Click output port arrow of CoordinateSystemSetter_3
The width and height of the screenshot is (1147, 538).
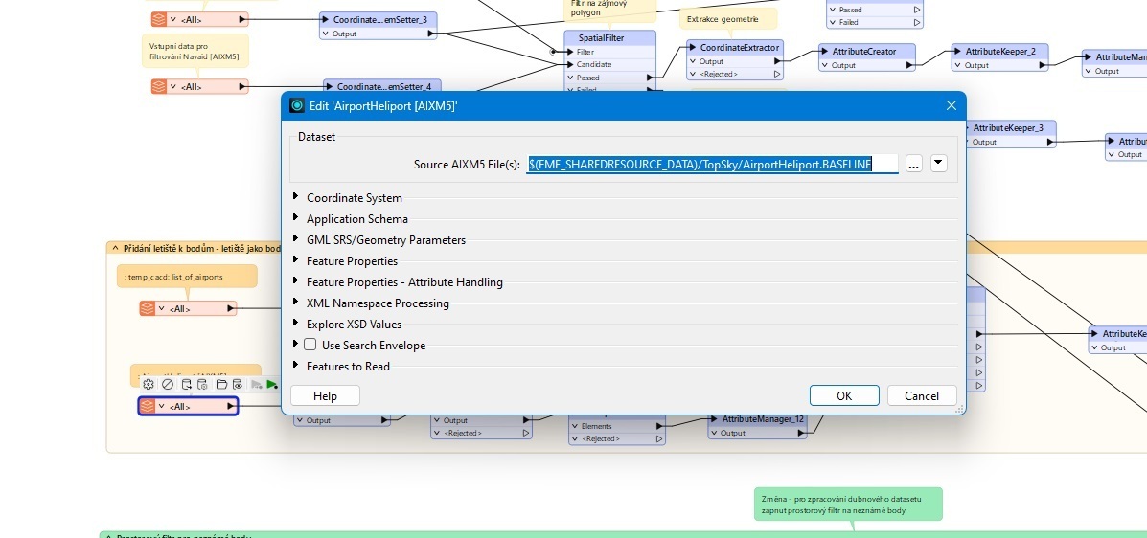(x=431, y=34)
